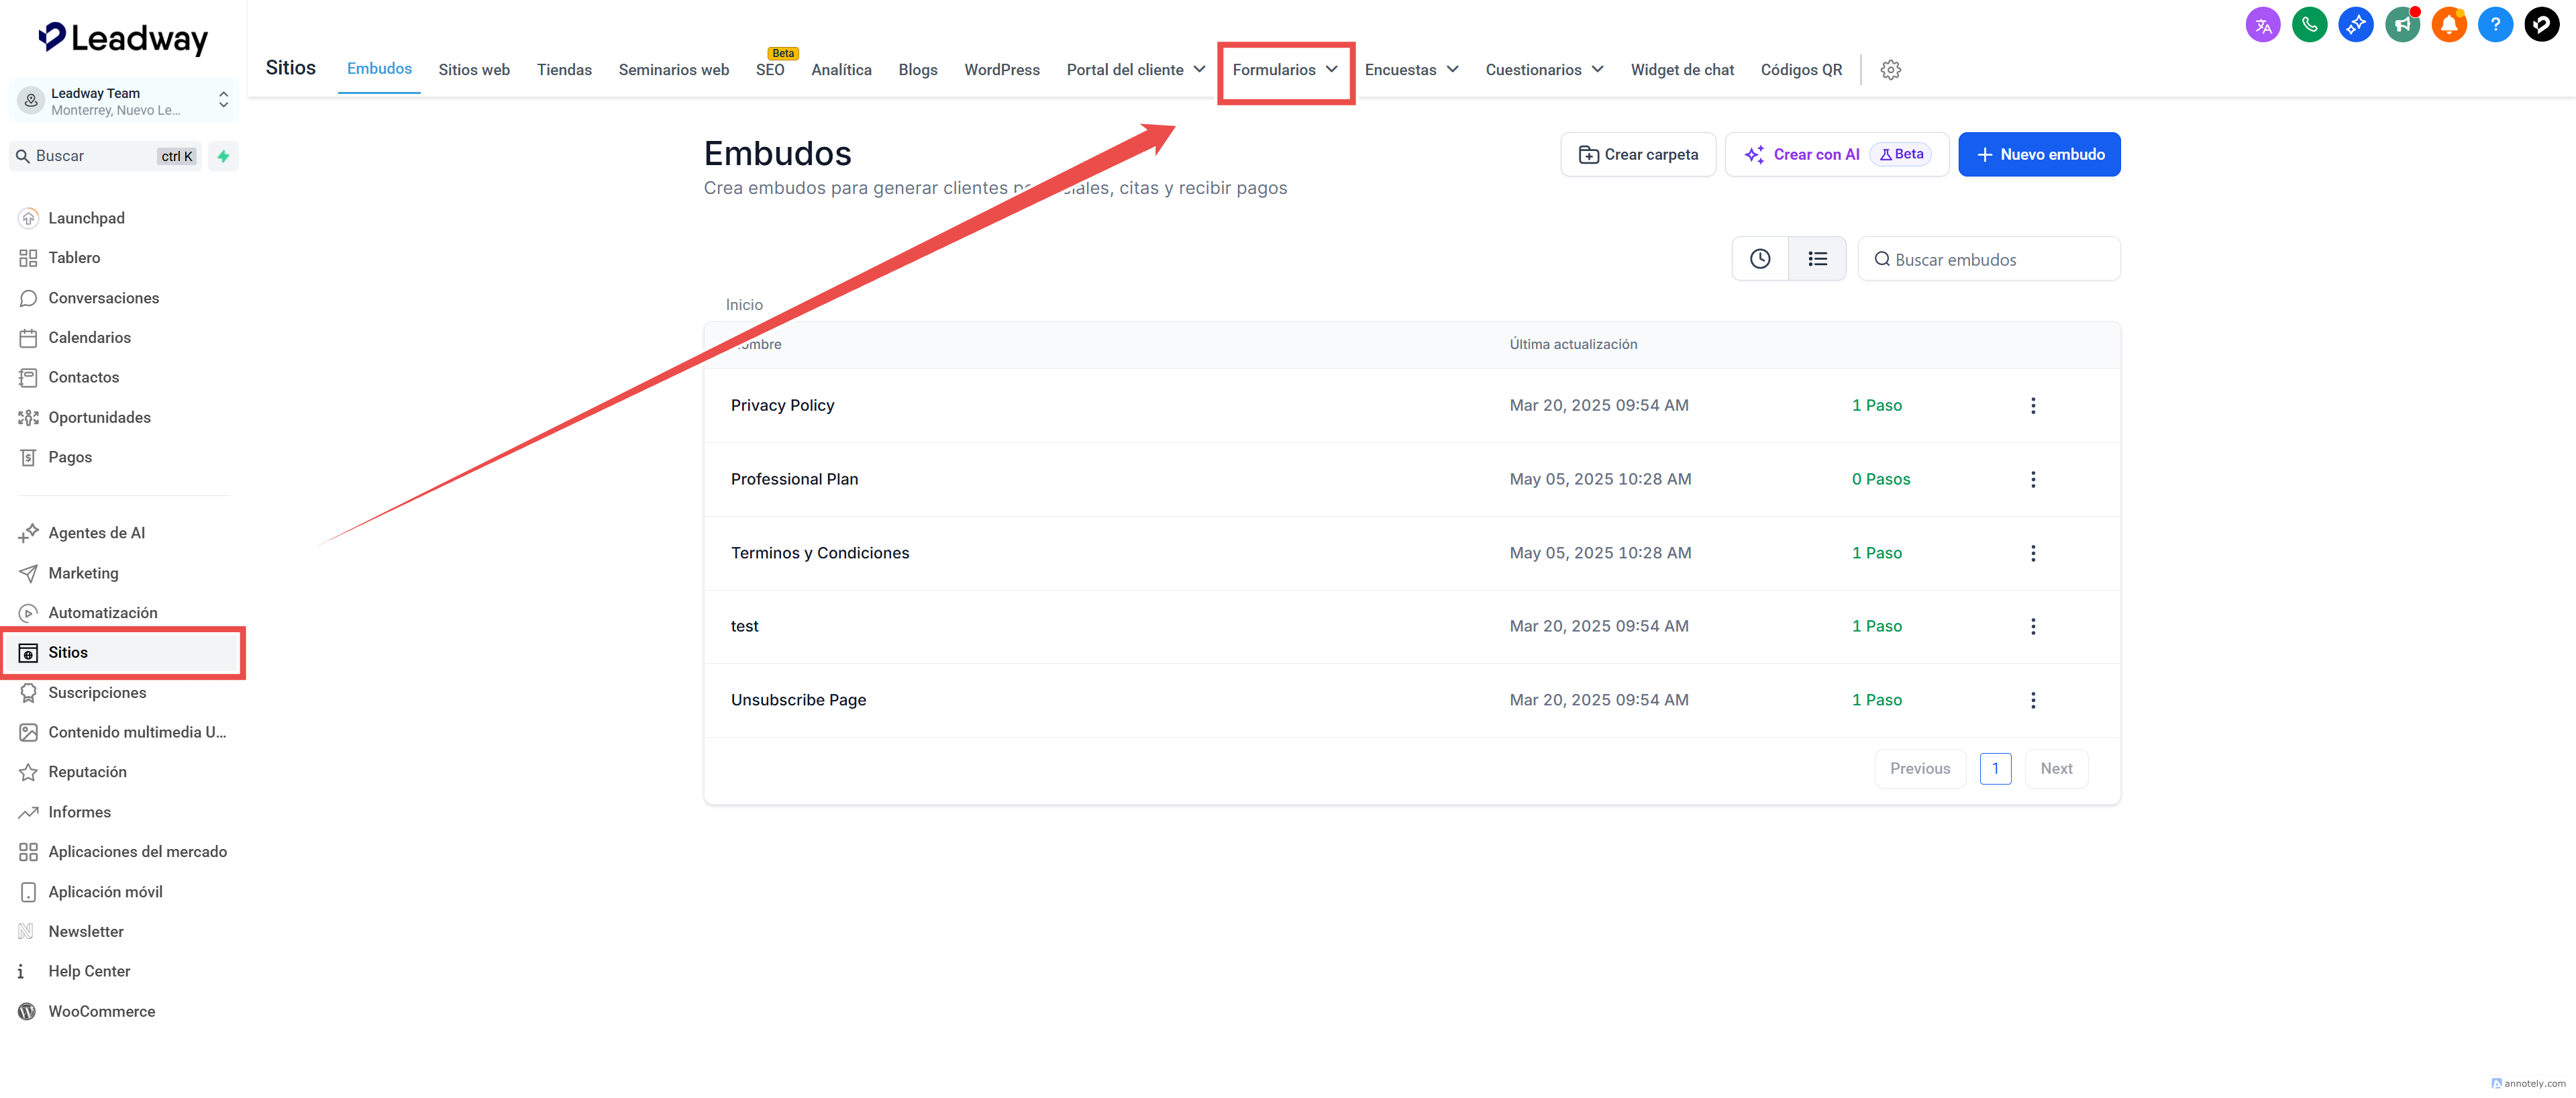Expand the Formularios dropdown
This screenshot has height=1098, width=2576.
point(1284,70)
